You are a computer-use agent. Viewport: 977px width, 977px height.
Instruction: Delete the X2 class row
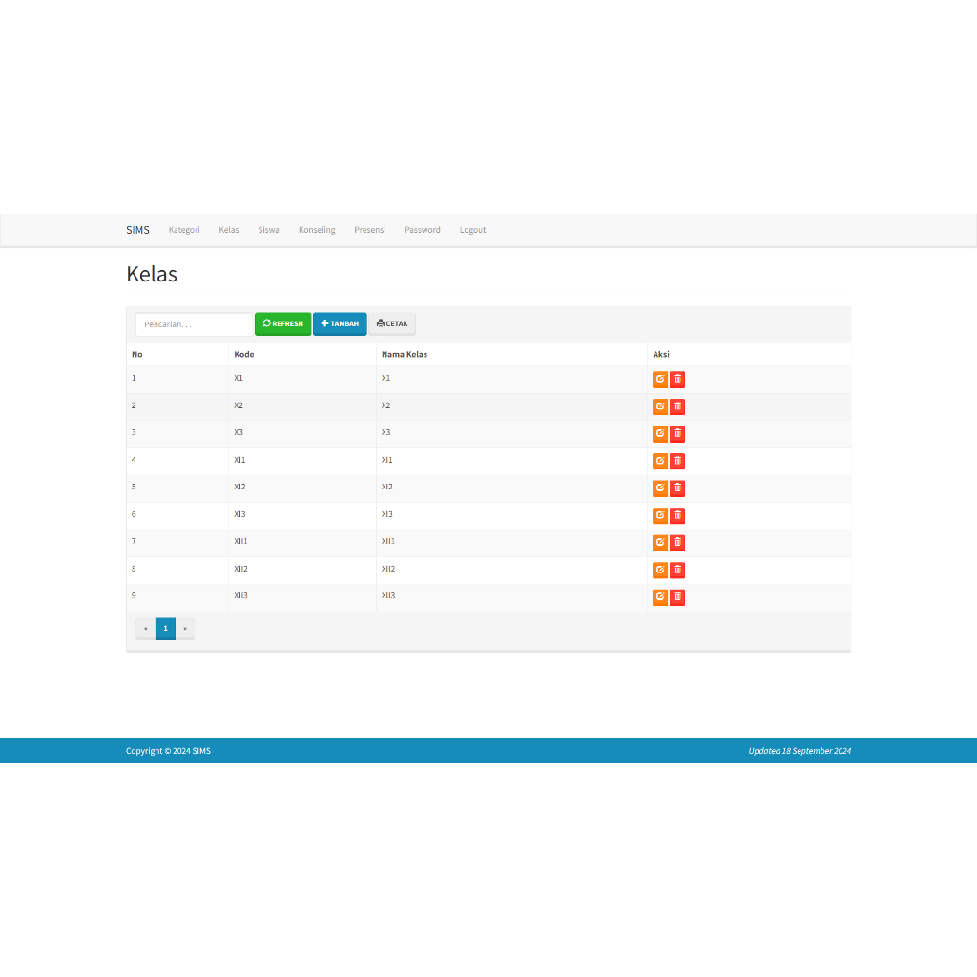(x=677, y=406)
